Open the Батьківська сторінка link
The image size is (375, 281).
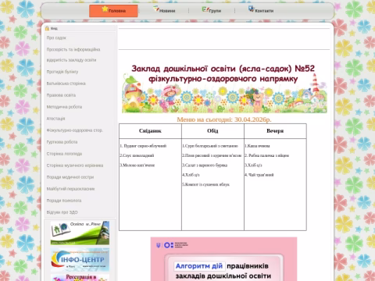(66, 84)
